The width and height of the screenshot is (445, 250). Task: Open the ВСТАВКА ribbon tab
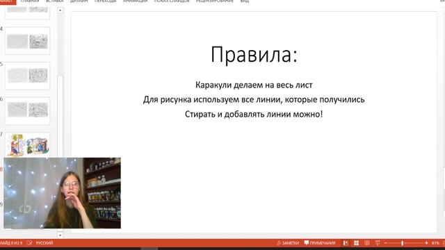click(55, 1)
